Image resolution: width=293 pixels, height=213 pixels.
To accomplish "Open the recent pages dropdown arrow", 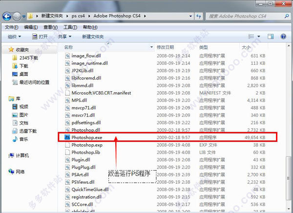I will (24, 17).
